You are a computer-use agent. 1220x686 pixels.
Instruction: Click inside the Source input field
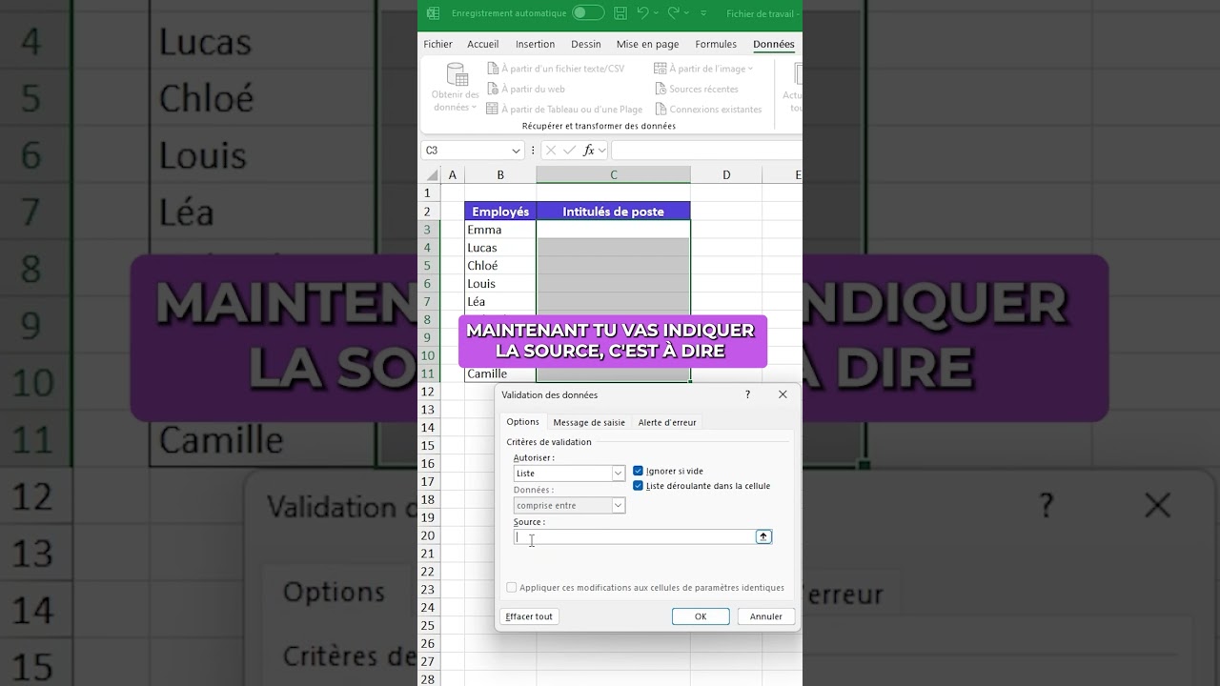pyautogui.click(x=635, y=537)
